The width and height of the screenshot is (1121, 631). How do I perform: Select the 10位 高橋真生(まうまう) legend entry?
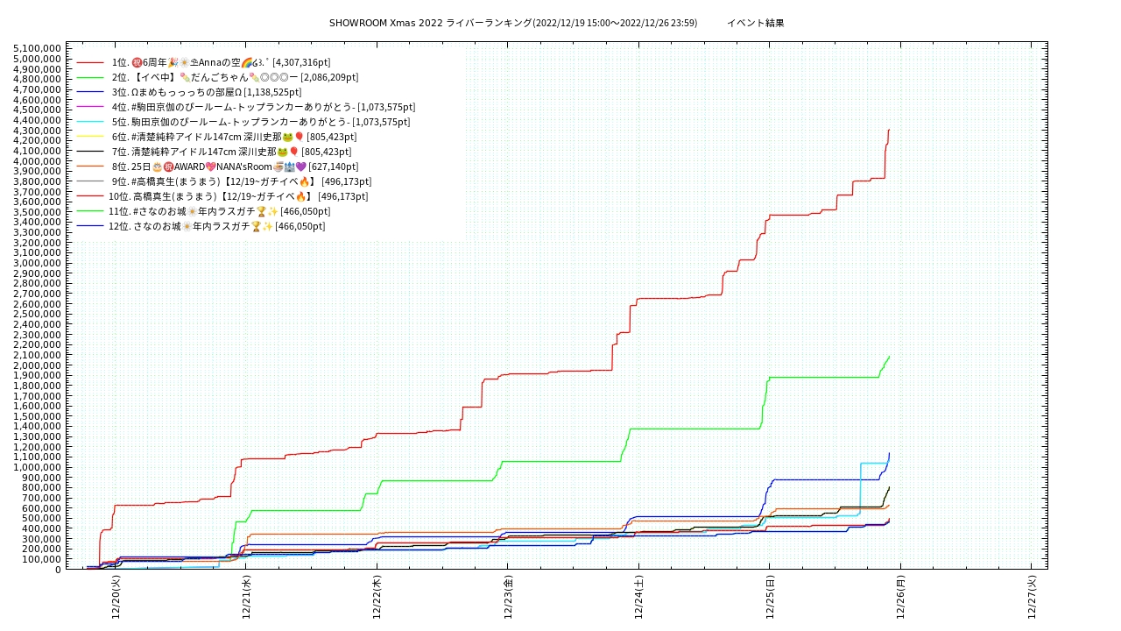click(x=238, y=197)
